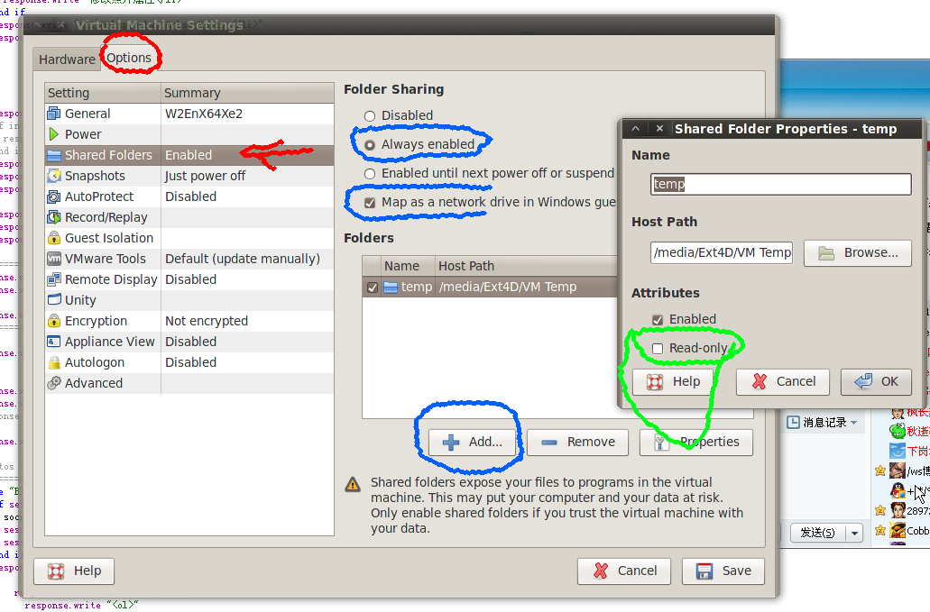Image resolution: width=930 pixels, height=612 pixels.
Task: Click the Summary column header
Action: click(x=247, y=93)
